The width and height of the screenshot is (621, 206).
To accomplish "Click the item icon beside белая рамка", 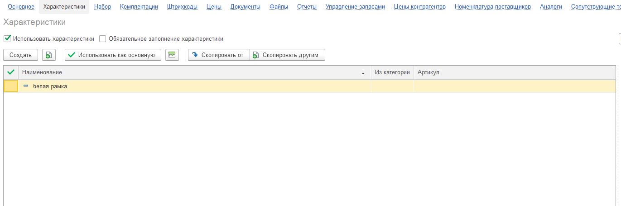I will (x=26, y=86).
